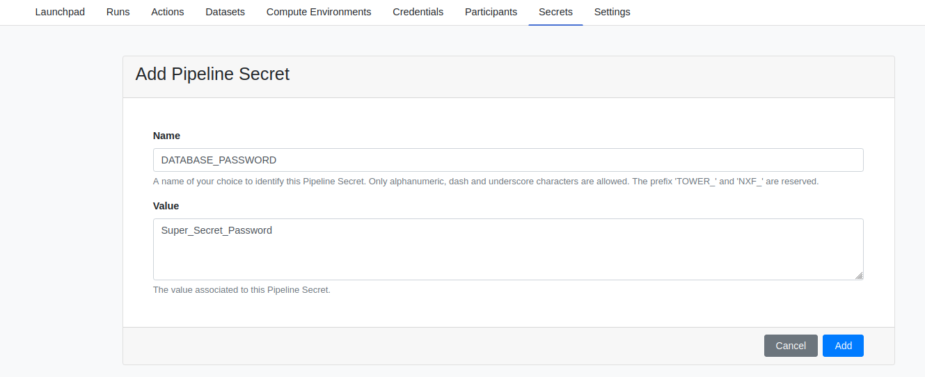925x377 pixels.
Task: Click the reserved prefix hint under Name
Action: coord(725,182)
